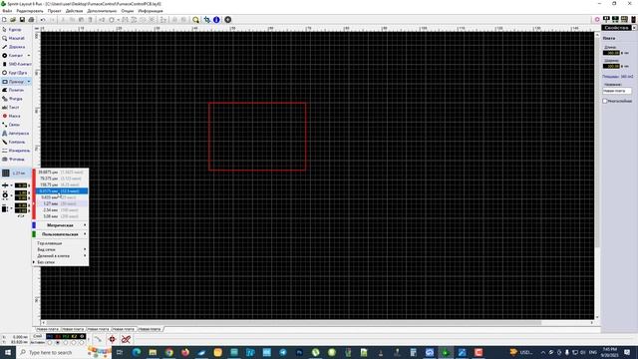
Task: Toggle visibility of blue М1 layer label
Action: 50,337
